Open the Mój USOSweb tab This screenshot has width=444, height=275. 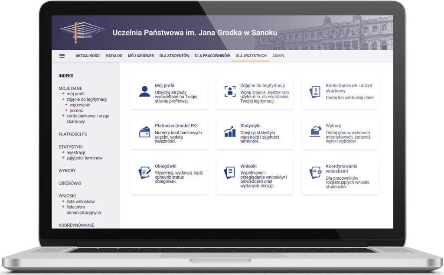click(141, 56)
